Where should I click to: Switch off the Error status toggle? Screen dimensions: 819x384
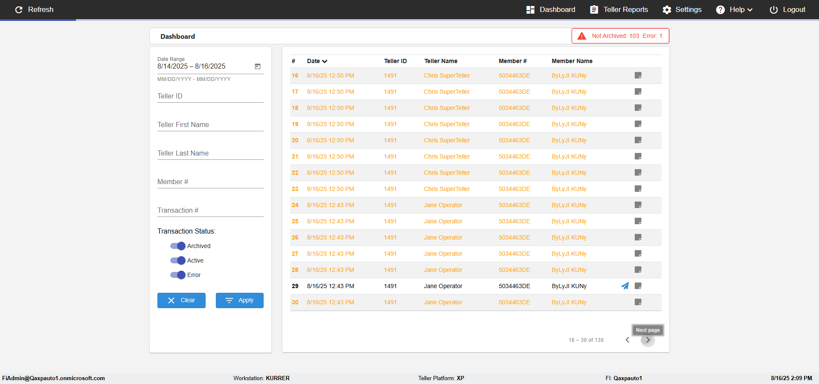tap(178, 275)
